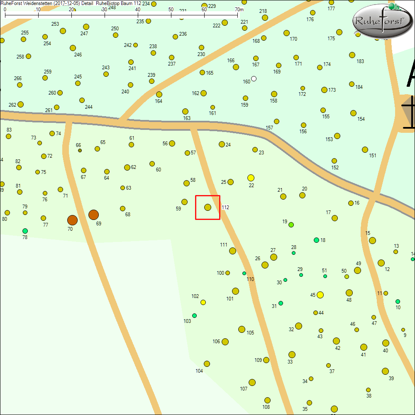Choose the yellow tree 45 marker

pyautogui.click(x=320, y=295)
